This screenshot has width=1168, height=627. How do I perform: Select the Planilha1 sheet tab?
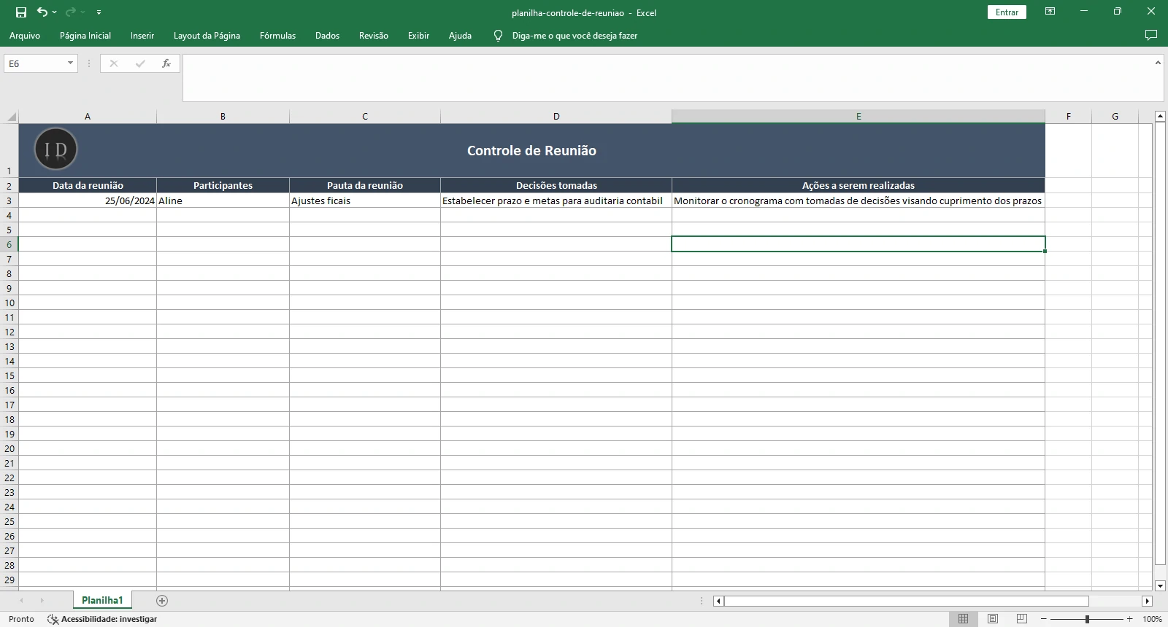pyautogui.click(x=102, y=601)
